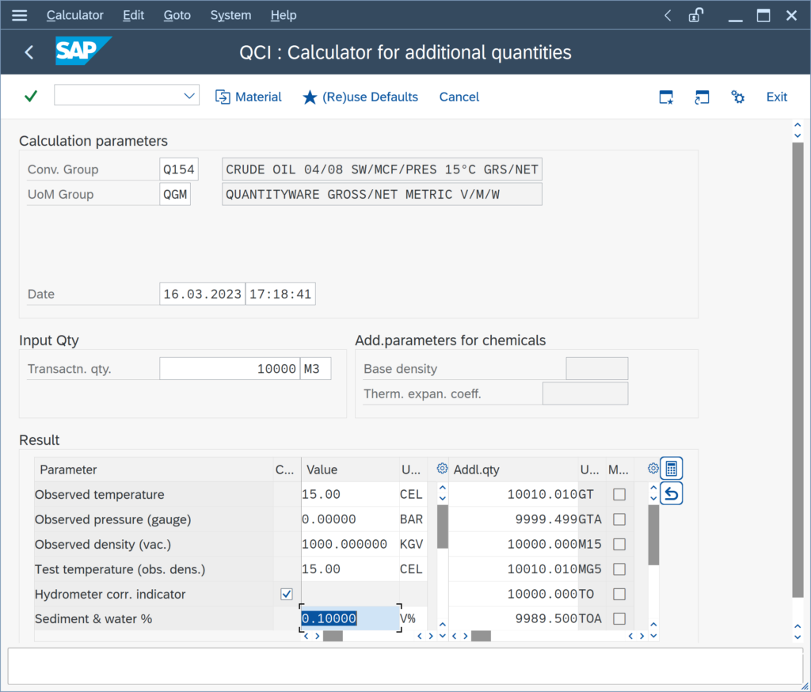Click the green checkmark Enter icon
The image size is (811, 692).
click(31, 96)
